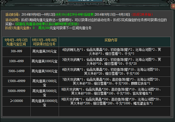
Task: Close the recharge event dialog with red X
Action: click(173, 7)
